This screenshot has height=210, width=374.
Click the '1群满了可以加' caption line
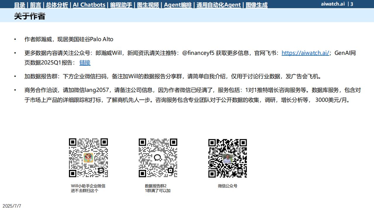(x=158, y=191)
